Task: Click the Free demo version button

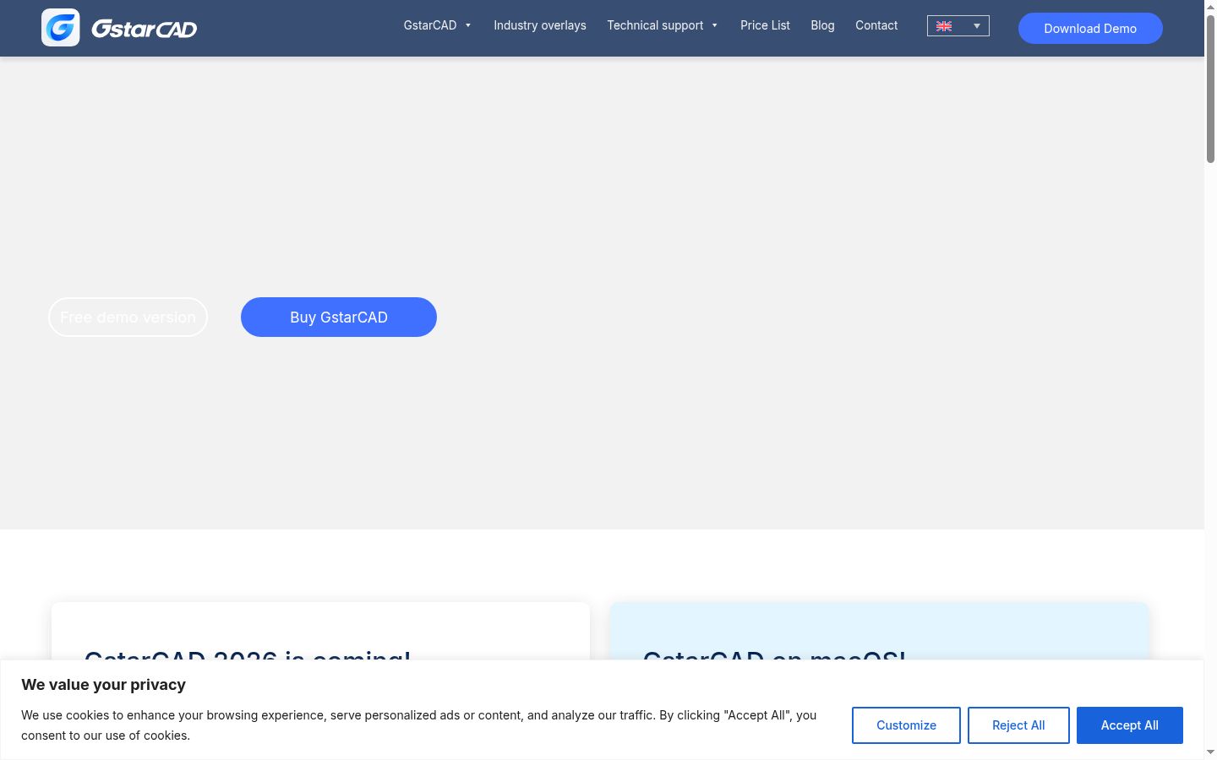Action: (128, 317)
